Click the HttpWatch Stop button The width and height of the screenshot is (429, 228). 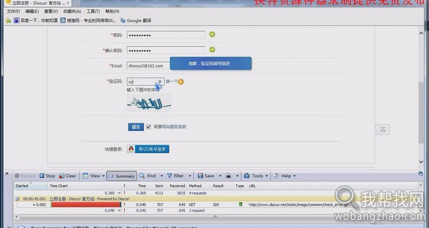click(x=47, y=176)
